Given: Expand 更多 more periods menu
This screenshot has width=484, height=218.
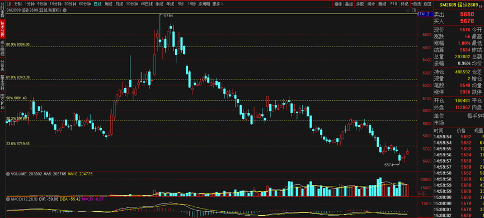Looking at the screenshot, I should point(218,4).
